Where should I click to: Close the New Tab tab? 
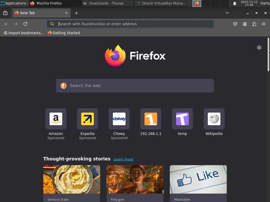[66, 13]
